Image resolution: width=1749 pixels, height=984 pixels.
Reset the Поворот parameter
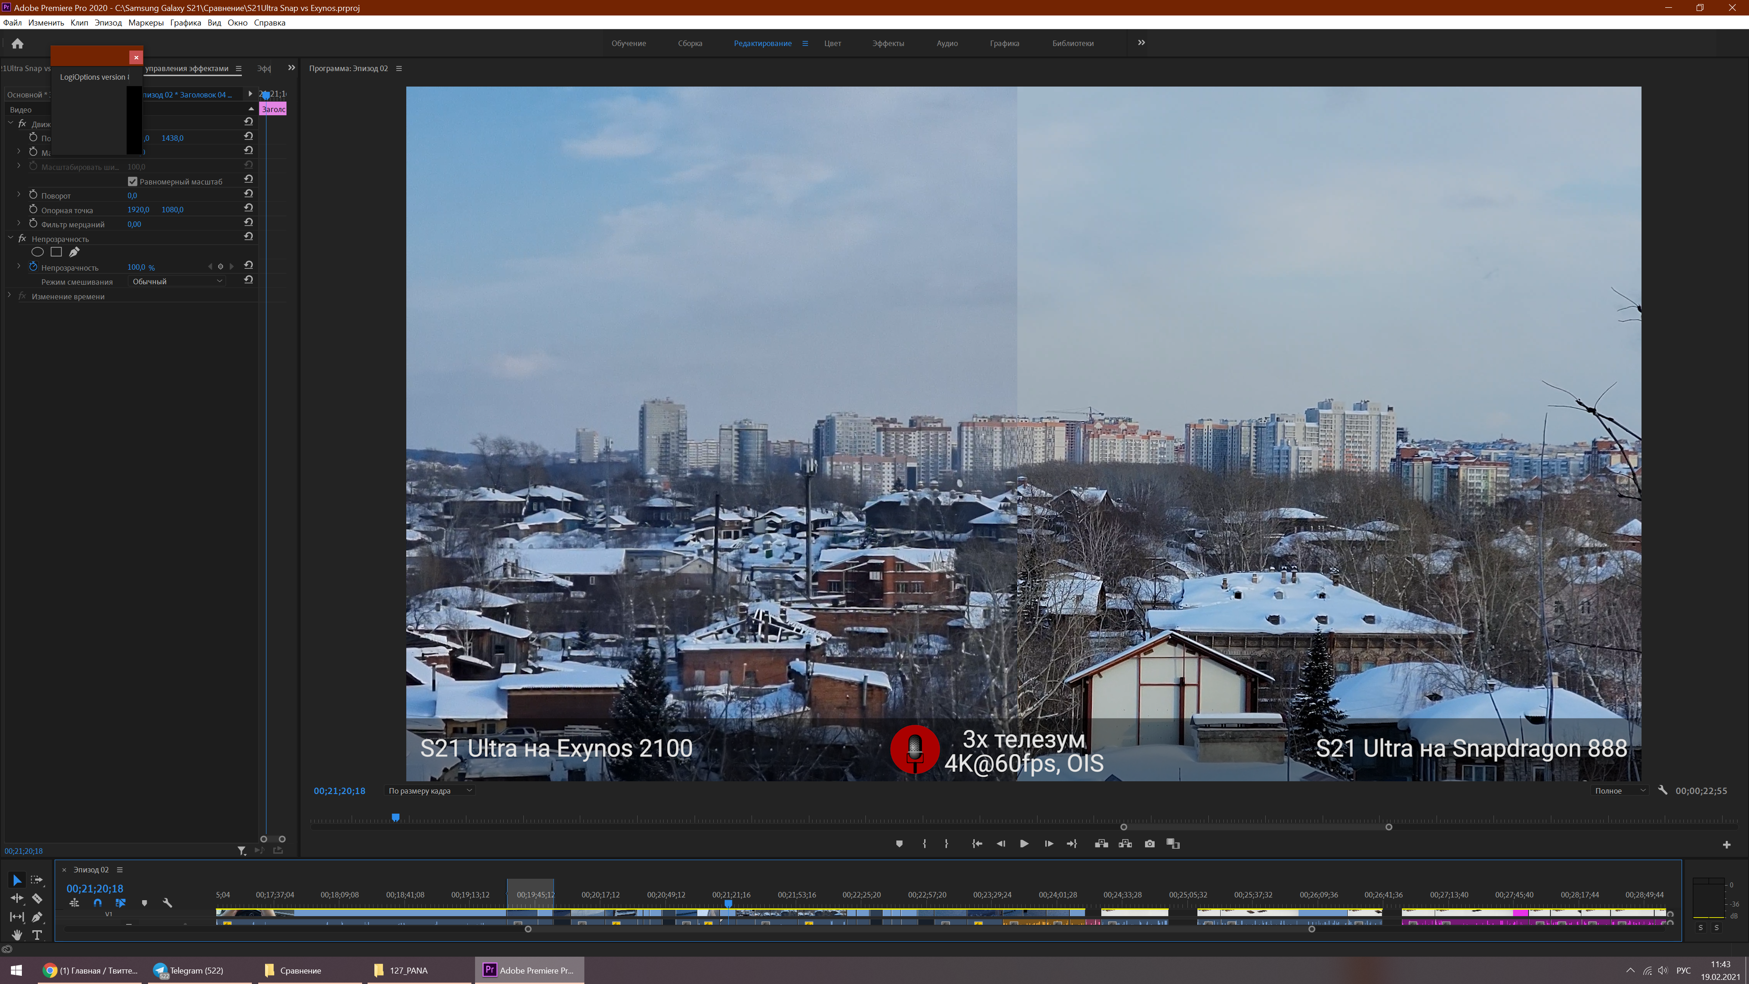click(249, 194)
